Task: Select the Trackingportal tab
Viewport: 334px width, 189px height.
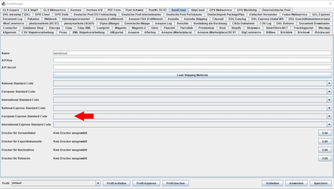Action: (303, 28)
